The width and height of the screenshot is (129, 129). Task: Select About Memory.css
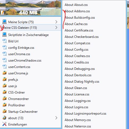tap(94, 120)
